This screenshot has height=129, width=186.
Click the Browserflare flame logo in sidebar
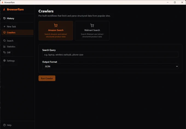tap(4, 9)
